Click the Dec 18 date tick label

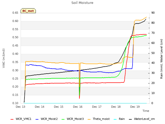[x=116, y=107]
